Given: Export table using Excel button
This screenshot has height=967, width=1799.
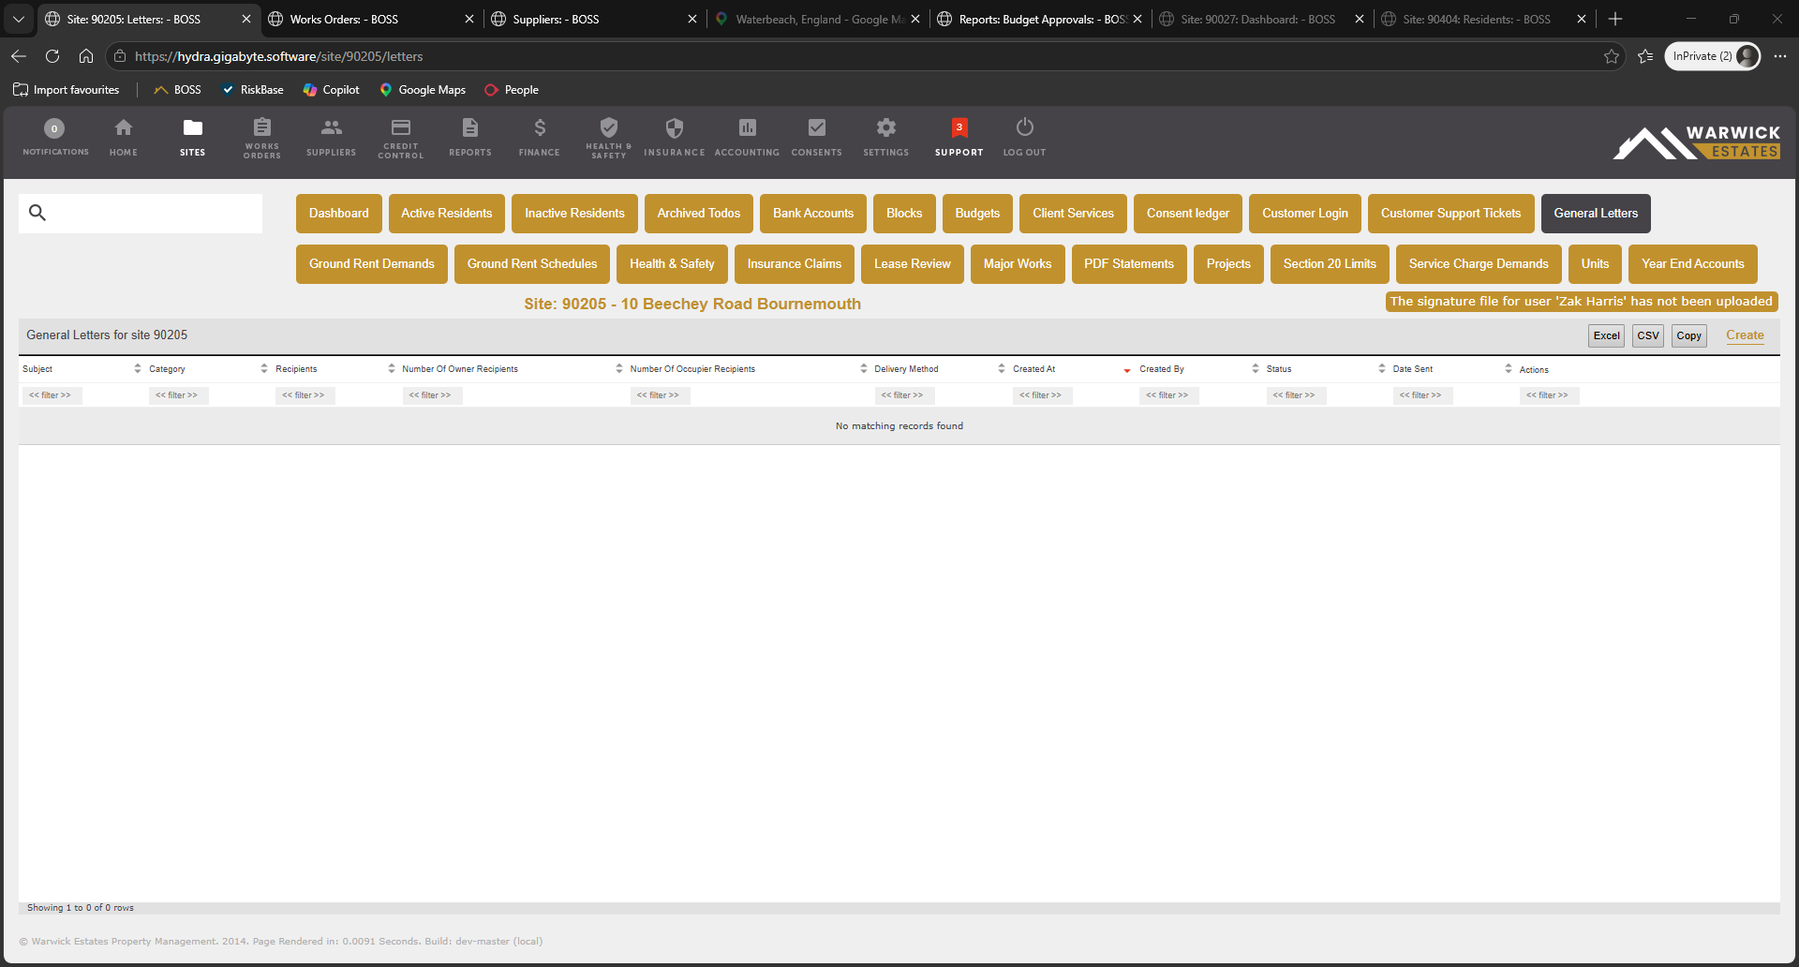Looking at the screenshot, I should click(1606, 335).
